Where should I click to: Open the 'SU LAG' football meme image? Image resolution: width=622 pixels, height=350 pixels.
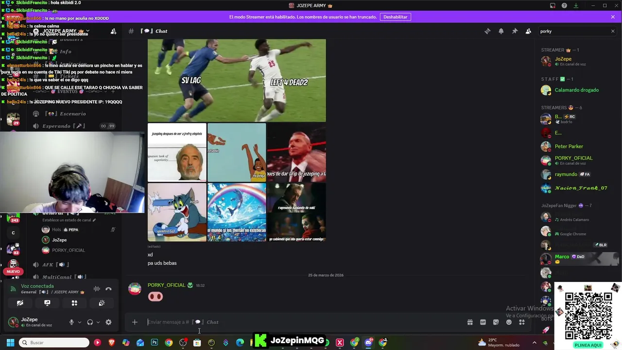pos(237,80)
